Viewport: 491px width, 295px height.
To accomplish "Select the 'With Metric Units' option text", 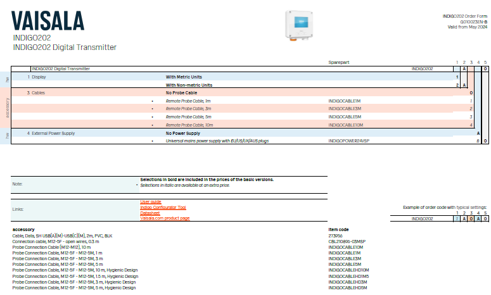I will pos(184,77).
